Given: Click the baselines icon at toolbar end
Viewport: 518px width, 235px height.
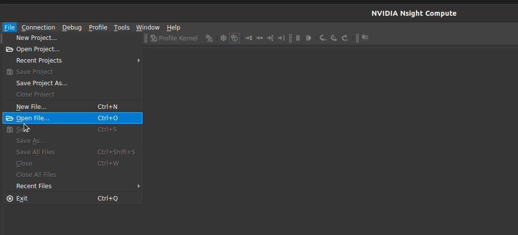Looking at the screenshot, I should (365, 37).
